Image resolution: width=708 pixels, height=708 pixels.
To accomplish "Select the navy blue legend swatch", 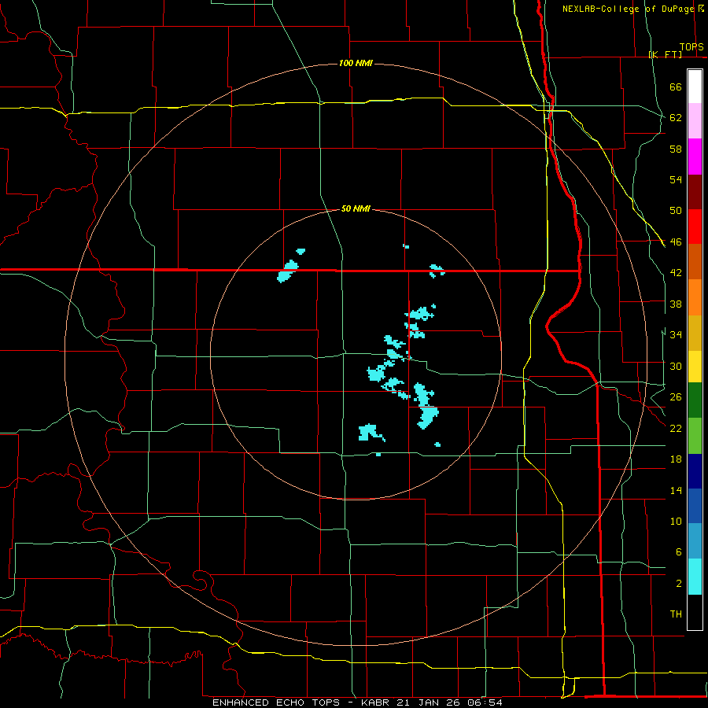I will pyautogui.click(x=695, y=471).
